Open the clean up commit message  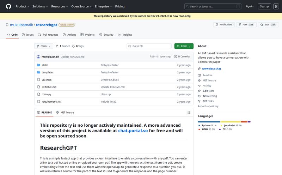(106, 94)
